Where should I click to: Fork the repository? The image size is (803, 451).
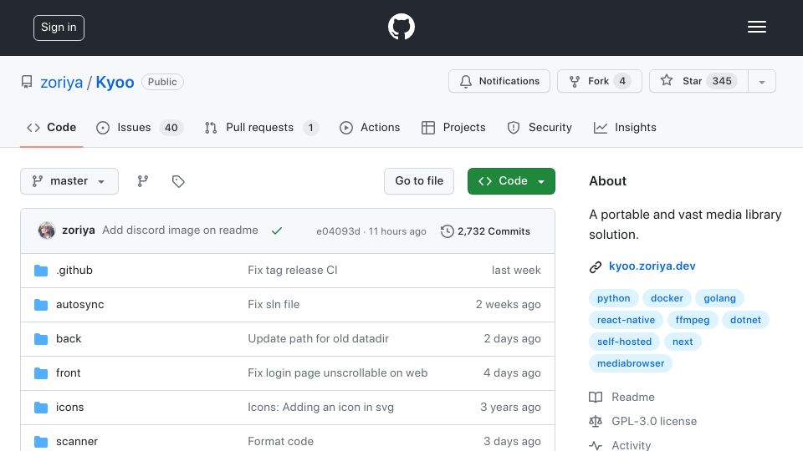click(x=599, y=81)
